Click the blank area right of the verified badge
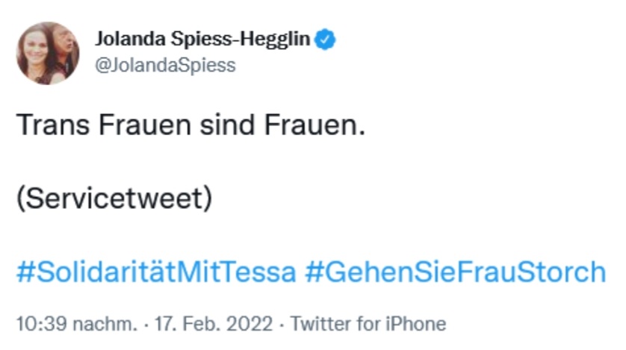 click(x=479, y=39)
